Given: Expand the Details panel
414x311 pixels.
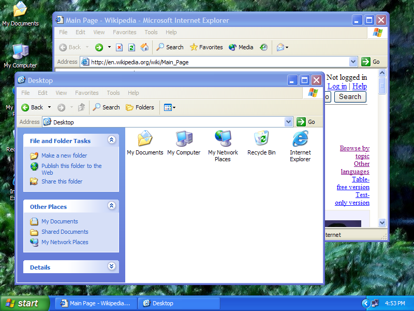Looking at the screenshot, I should point(111,266).
